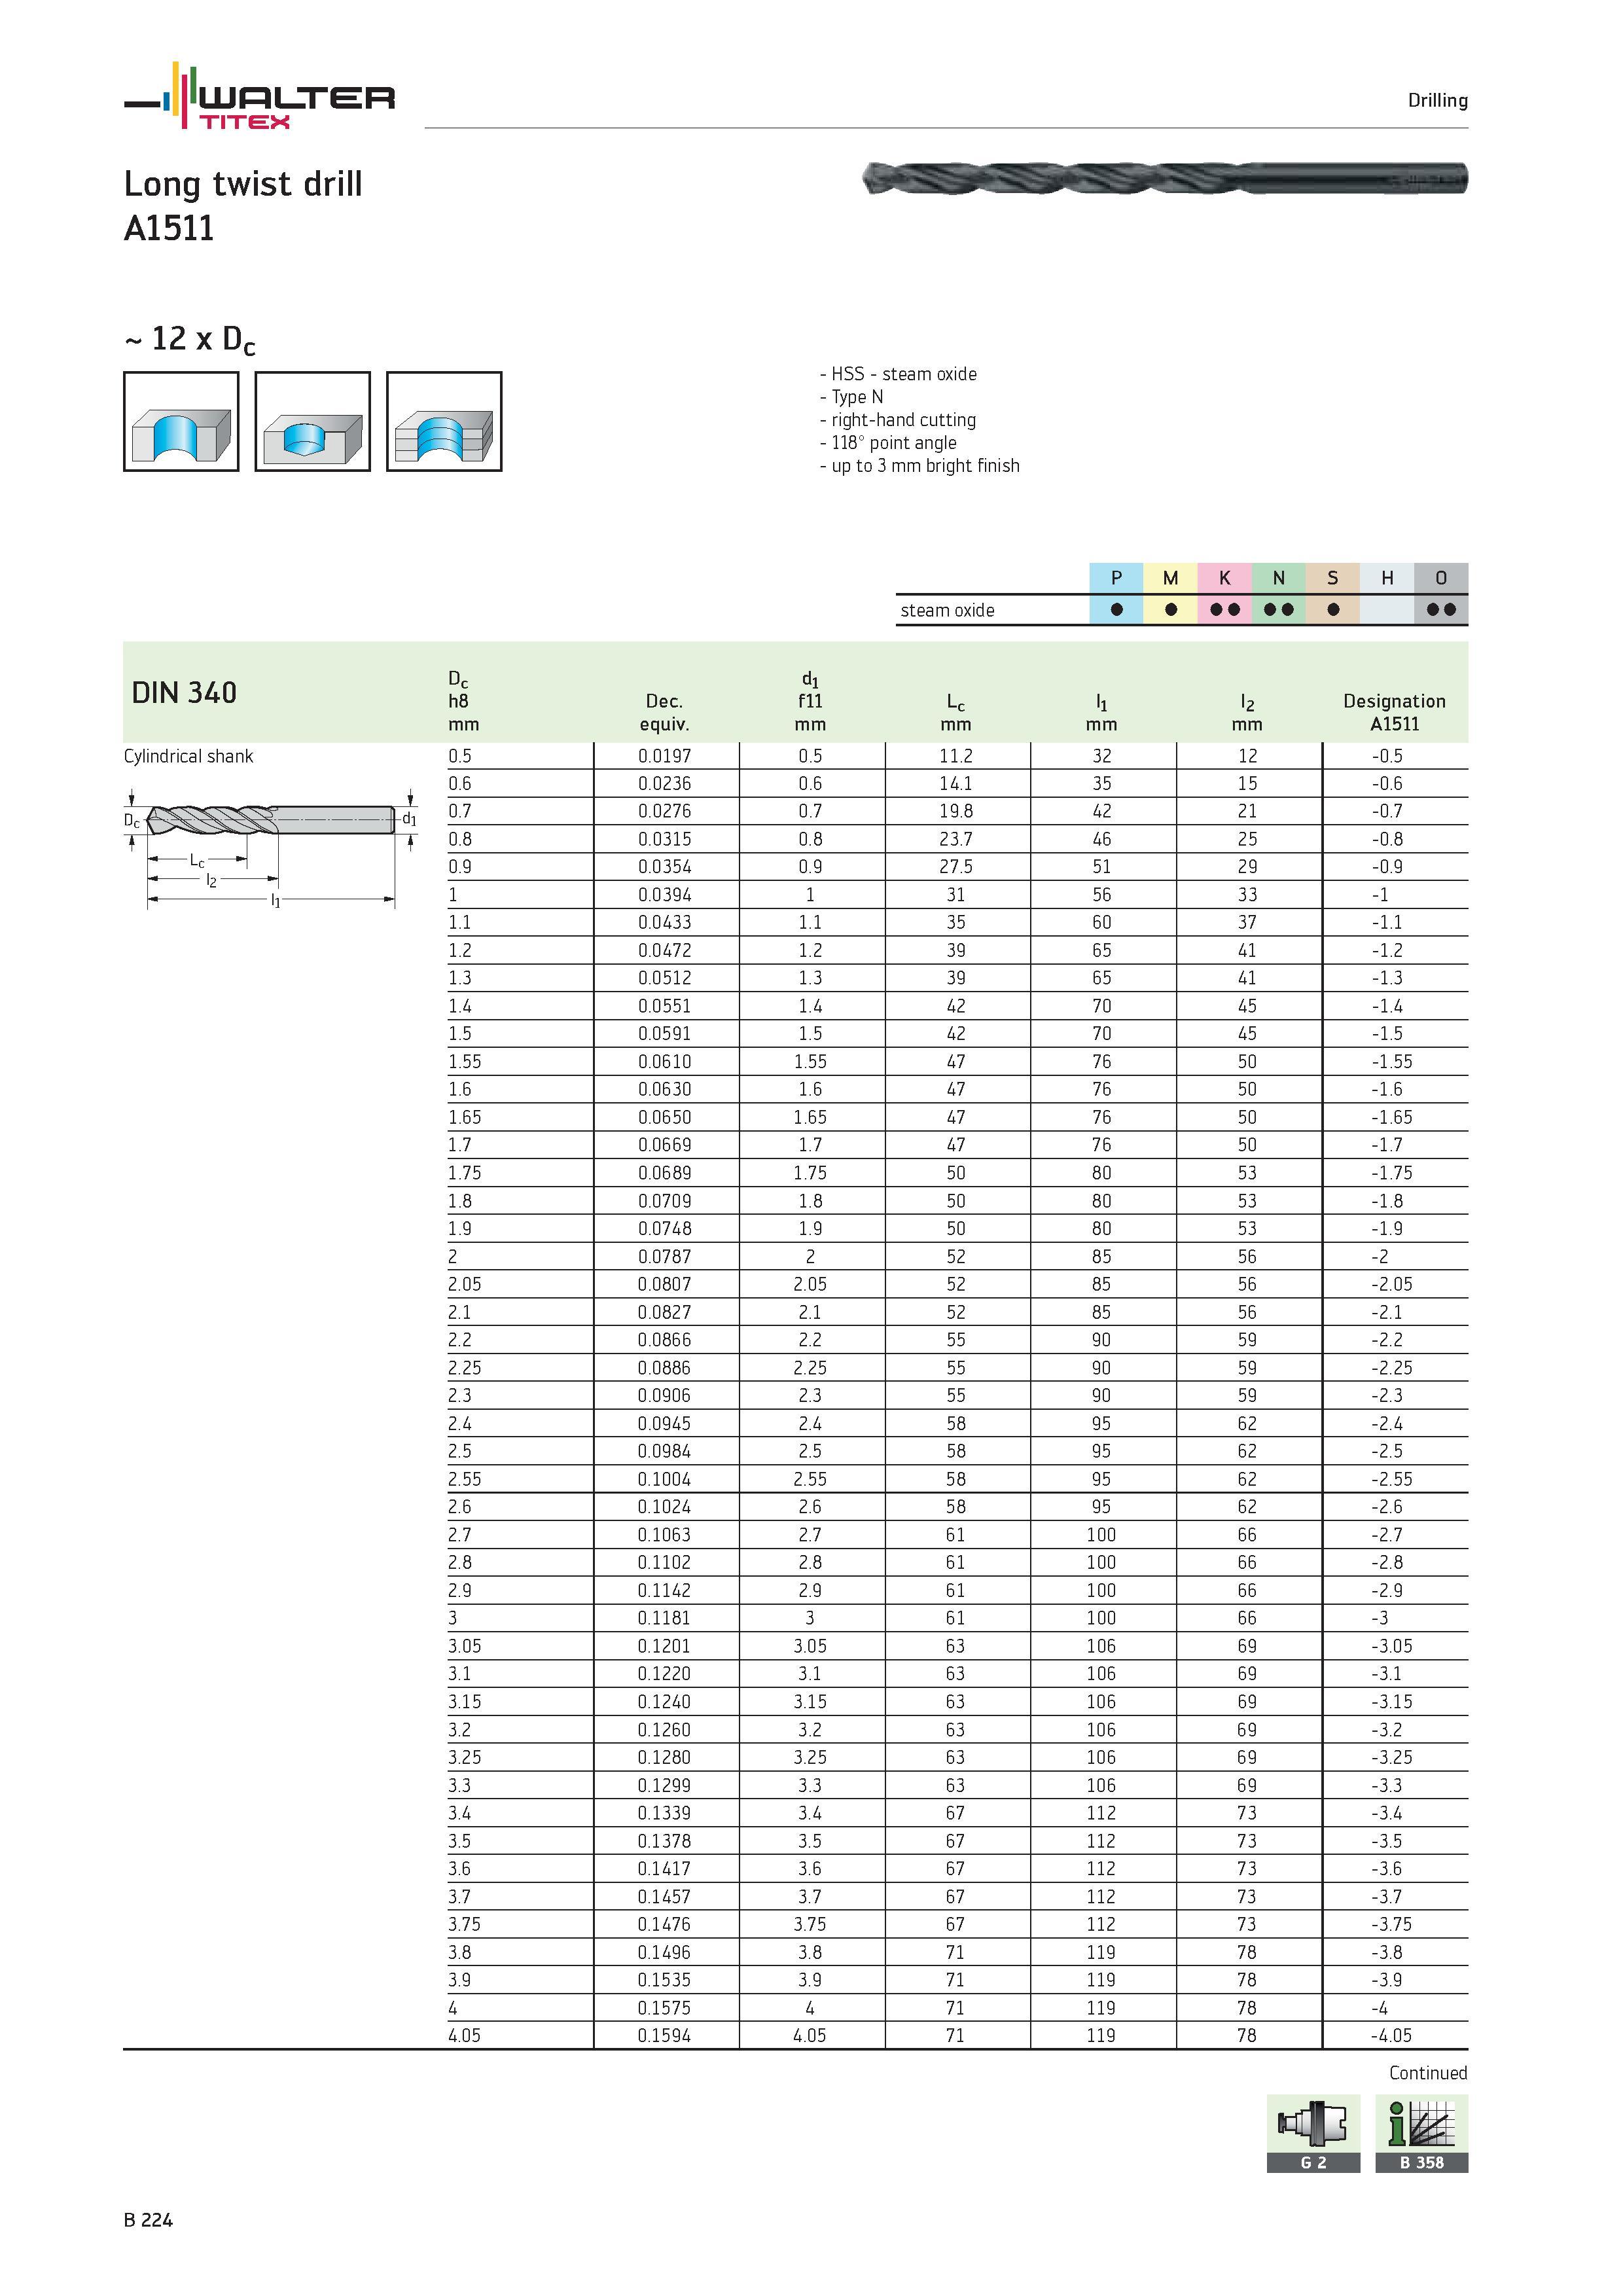1623x2296 pixels.
Task: Click the 'Type N' feature line
Action: point(851,397)
